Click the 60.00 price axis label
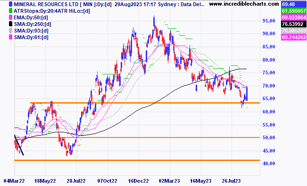Viewport: 307px width, 186px height. point(269,112)
